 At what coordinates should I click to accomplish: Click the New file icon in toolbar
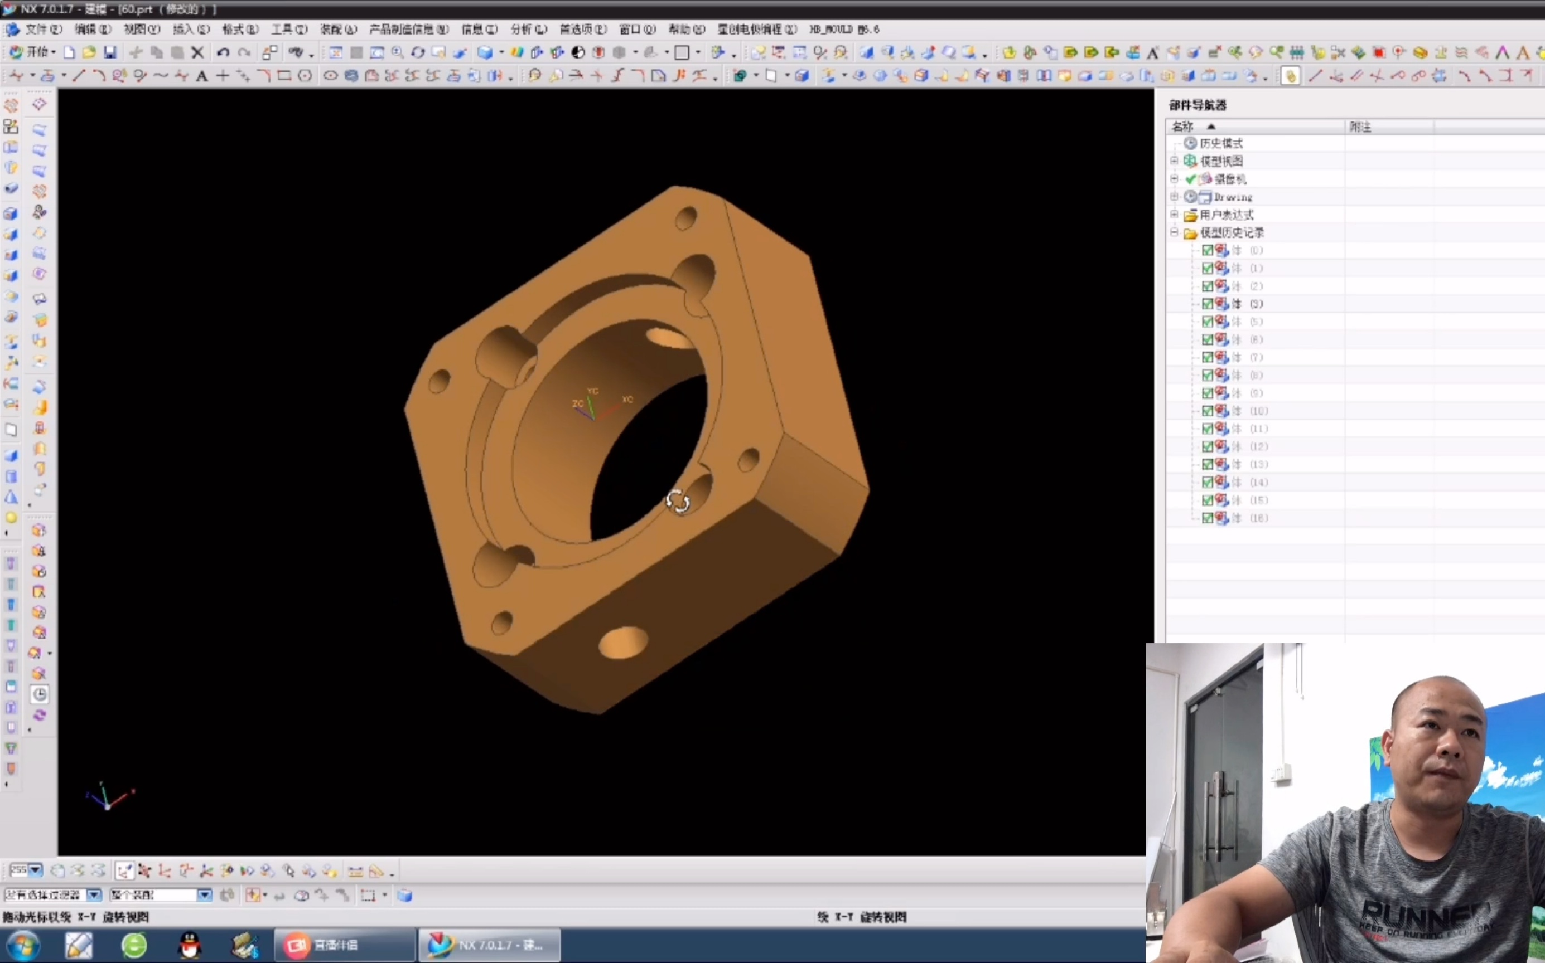pos(69,52)
